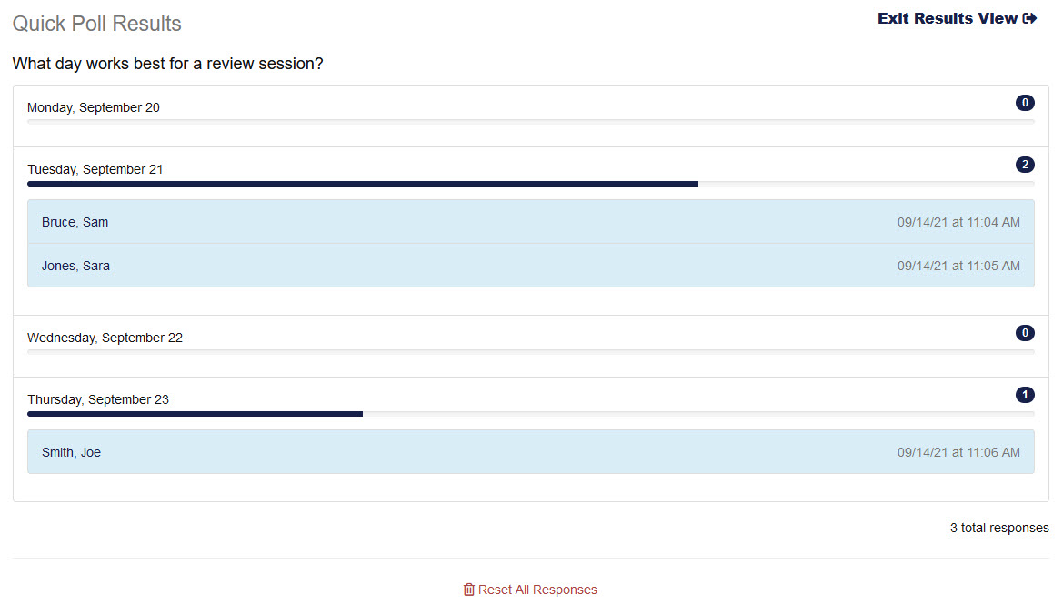Click the poll question about review session
The image size is (1063, 615).
(168, 65)
